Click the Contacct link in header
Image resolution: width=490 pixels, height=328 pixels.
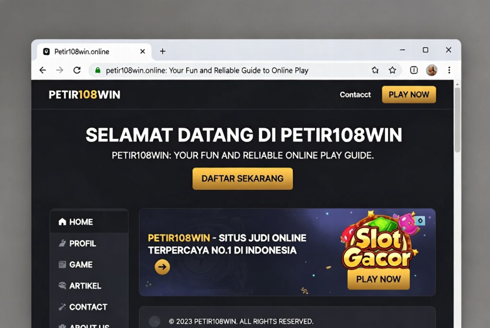(x=356, y=95)
